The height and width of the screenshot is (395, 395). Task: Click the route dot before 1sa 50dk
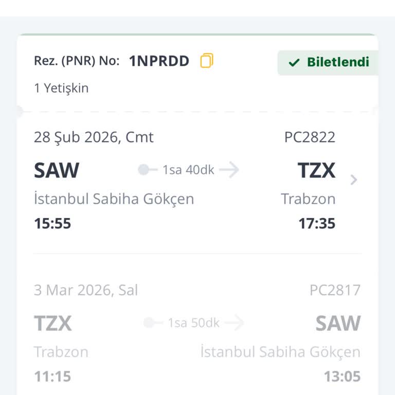150,323
